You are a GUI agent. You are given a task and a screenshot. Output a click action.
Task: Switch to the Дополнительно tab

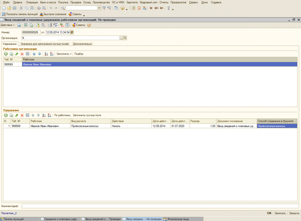(82, 44)
